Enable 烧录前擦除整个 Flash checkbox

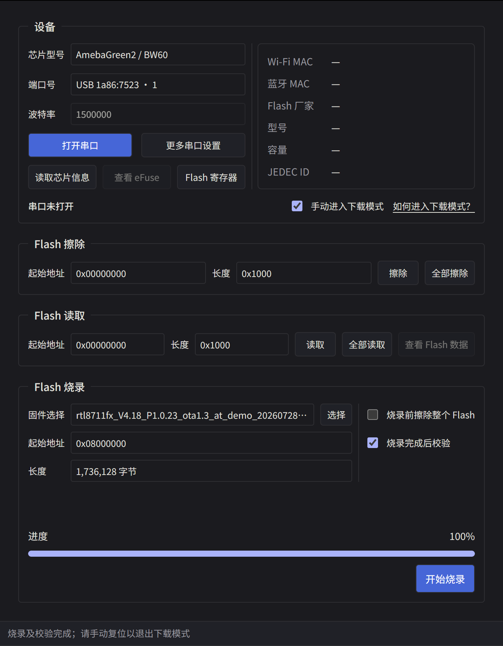[x=373, y=415]
